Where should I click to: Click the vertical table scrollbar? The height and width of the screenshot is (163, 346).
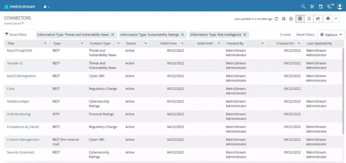[344, 90]
